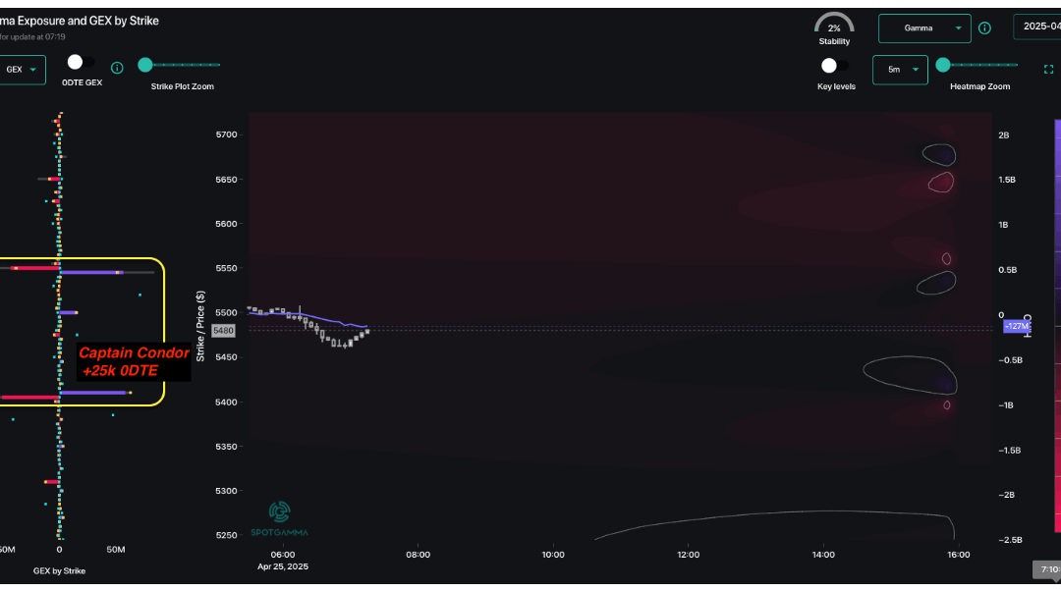Open the GEX dropdown menu
Image resolution: width=1061 pixels, height=591 pixels.
pyautogui.click(x=22, y=69)
